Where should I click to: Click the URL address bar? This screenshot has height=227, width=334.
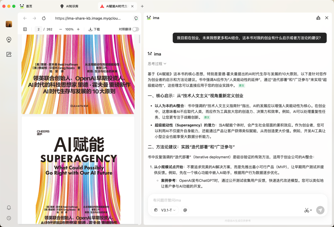88,18
